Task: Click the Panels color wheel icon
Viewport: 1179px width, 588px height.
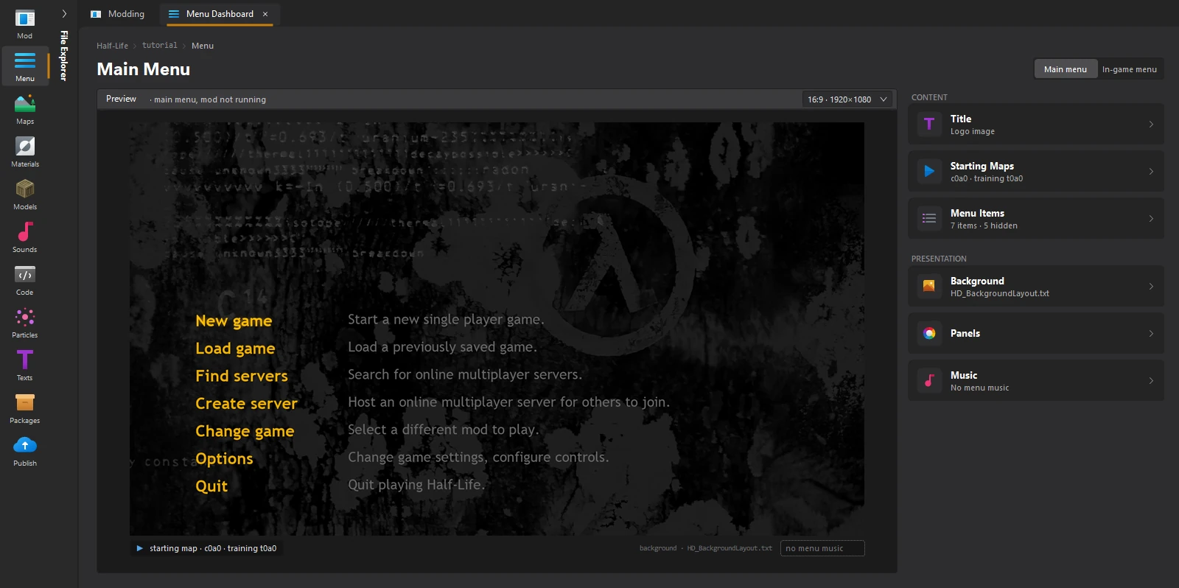Action: [929, 333]
